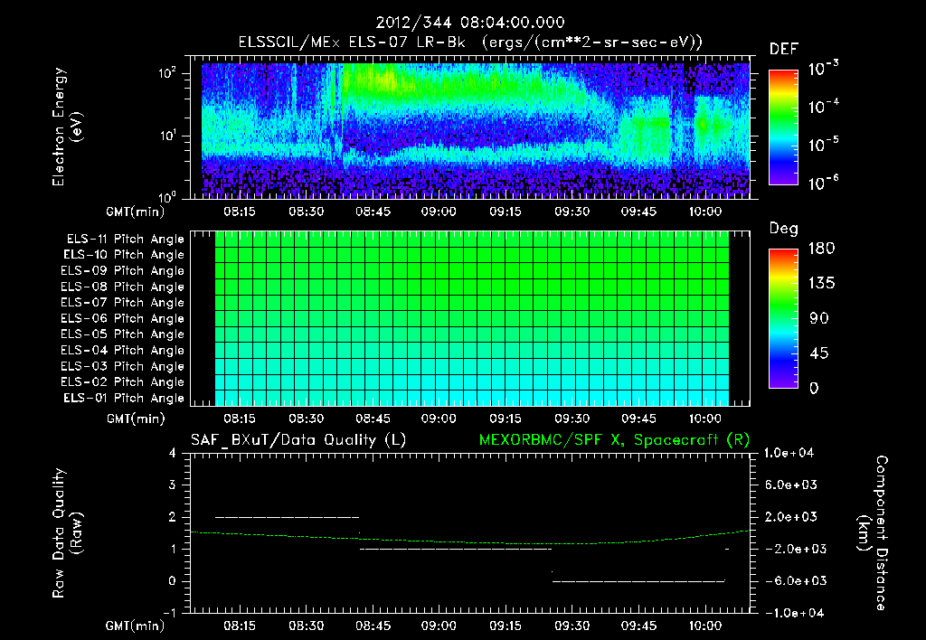Screen dimensions: 926x640
Task: Select the ELS-01 Pitch Angle row label
Action: coord(123,398)
